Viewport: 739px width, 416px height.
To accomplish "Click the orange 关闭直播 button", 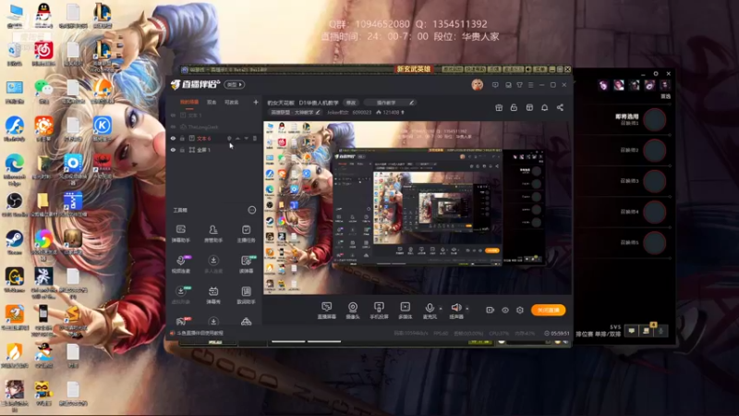I will coord(548,310).
